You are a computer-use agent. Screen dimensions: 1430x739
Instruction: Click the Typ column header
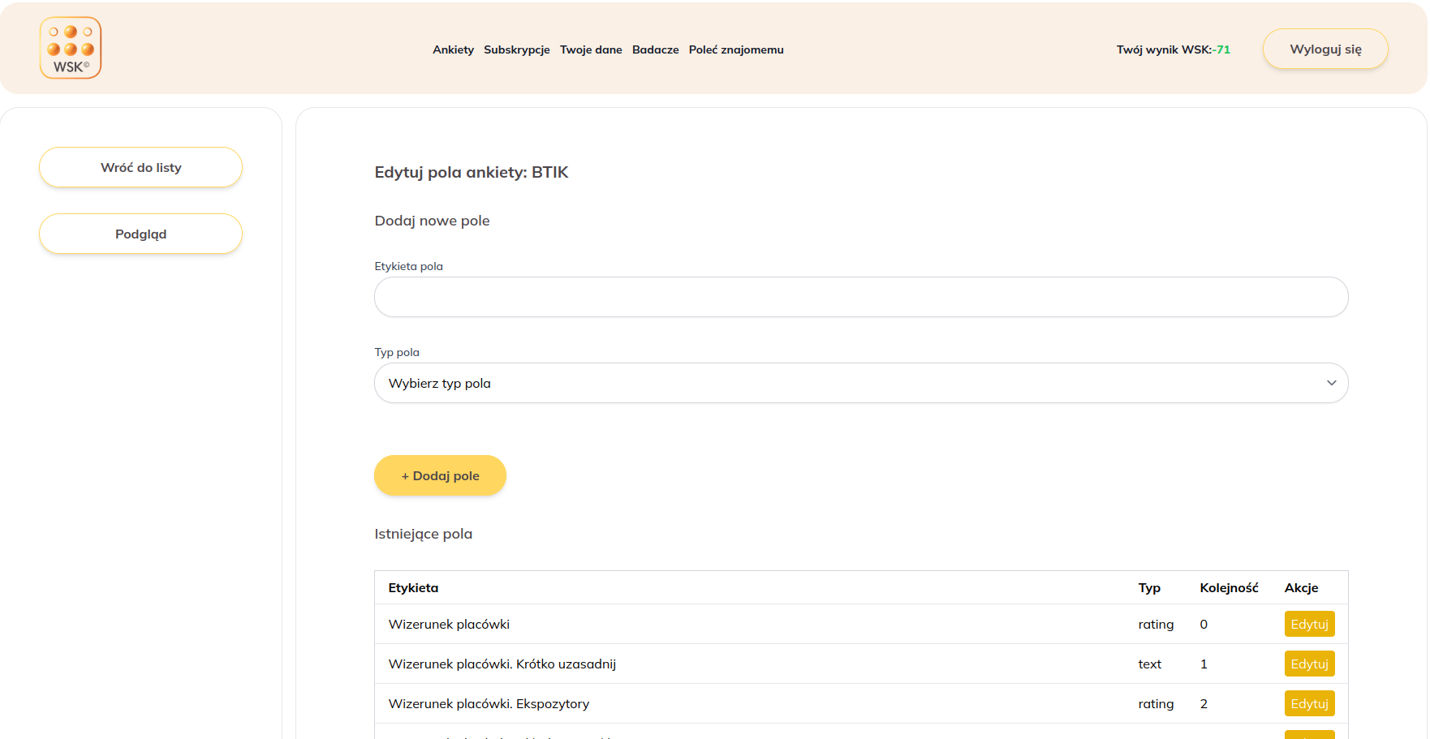(x=1148, y=588)
